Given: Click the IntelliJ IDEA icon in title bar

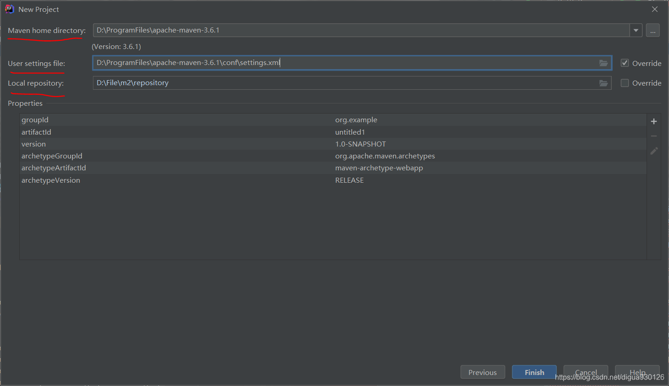Looking at the screenshot, I should (x=10, y=9).
